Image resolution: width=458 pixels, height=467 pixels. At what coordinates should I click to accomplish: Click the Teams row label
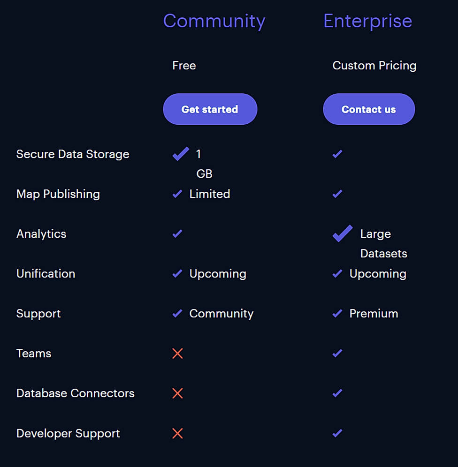coord(34,354)
